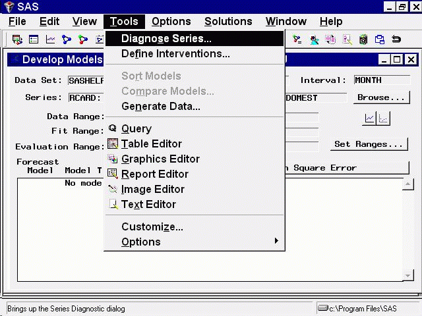Screen dimensions: 422x316
Task: Open the View menu
Action: point(84,22)
